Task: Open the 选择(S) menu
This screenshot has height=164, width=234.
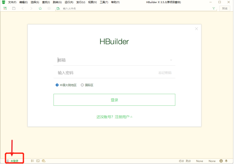Action: coord(35,2)
